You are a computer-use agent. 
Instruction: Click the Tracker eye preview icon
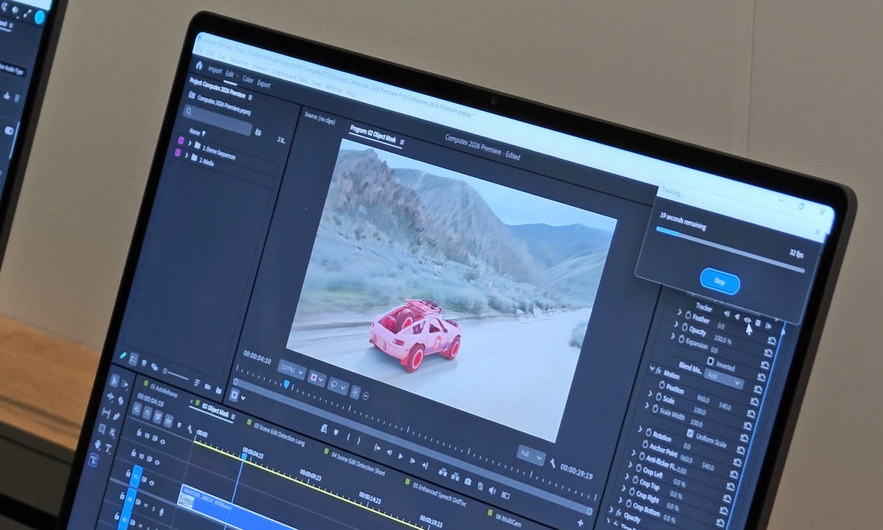(x=747, y=320)
